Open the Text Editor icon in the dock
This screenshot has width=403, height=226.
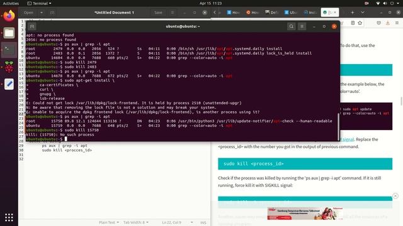[x=9, y=83]
